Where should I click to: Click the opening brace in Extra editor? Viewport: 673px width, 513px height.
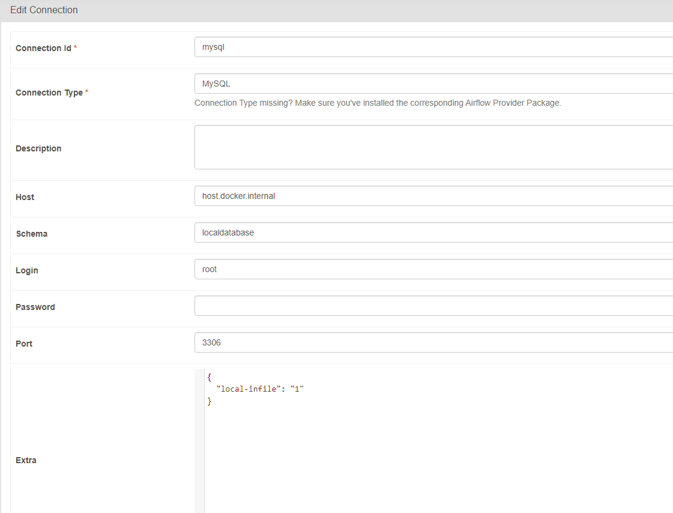210,377
